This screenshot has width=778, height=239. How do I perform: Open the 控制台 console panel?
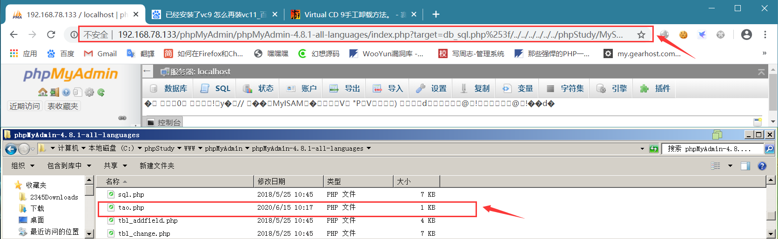pyautogui.click(x=164, y=122)
